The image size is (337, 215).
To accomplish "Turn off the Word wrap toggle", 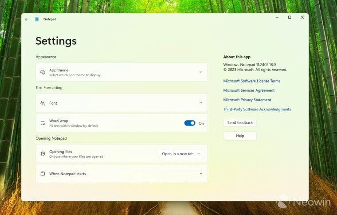I will pos(190,123).
